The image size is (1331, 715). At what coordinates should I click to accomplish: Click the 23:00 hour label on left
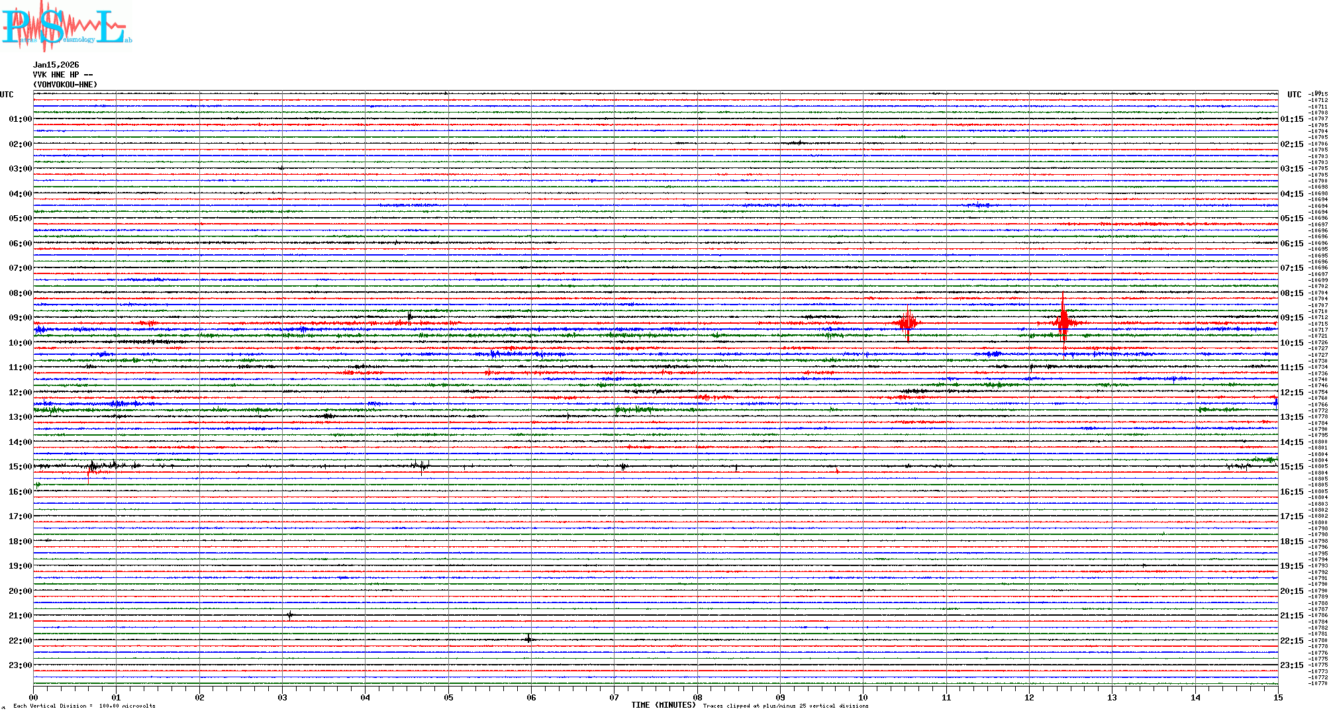click(x=20, y=665)
